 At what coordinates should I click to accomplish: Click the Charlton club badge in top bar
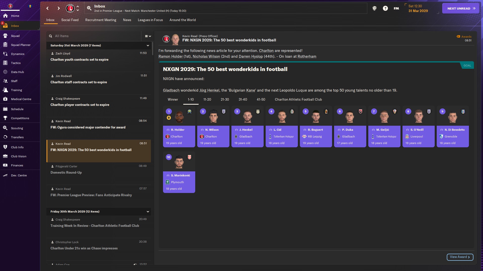[x=70, y=8]
